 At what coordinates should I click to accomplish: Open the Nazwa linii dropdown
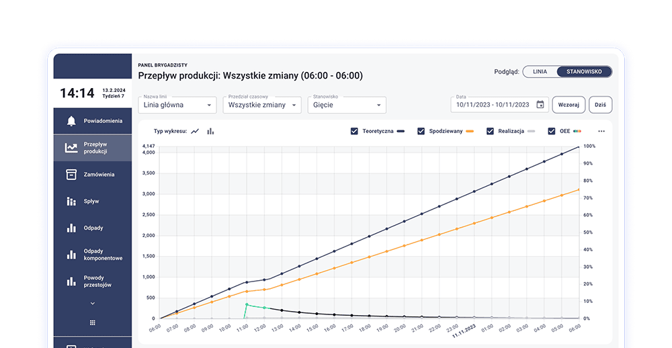177,105
